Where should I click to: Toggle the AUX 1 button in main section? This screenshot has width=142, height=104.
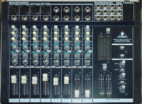(x=122, y=47)
